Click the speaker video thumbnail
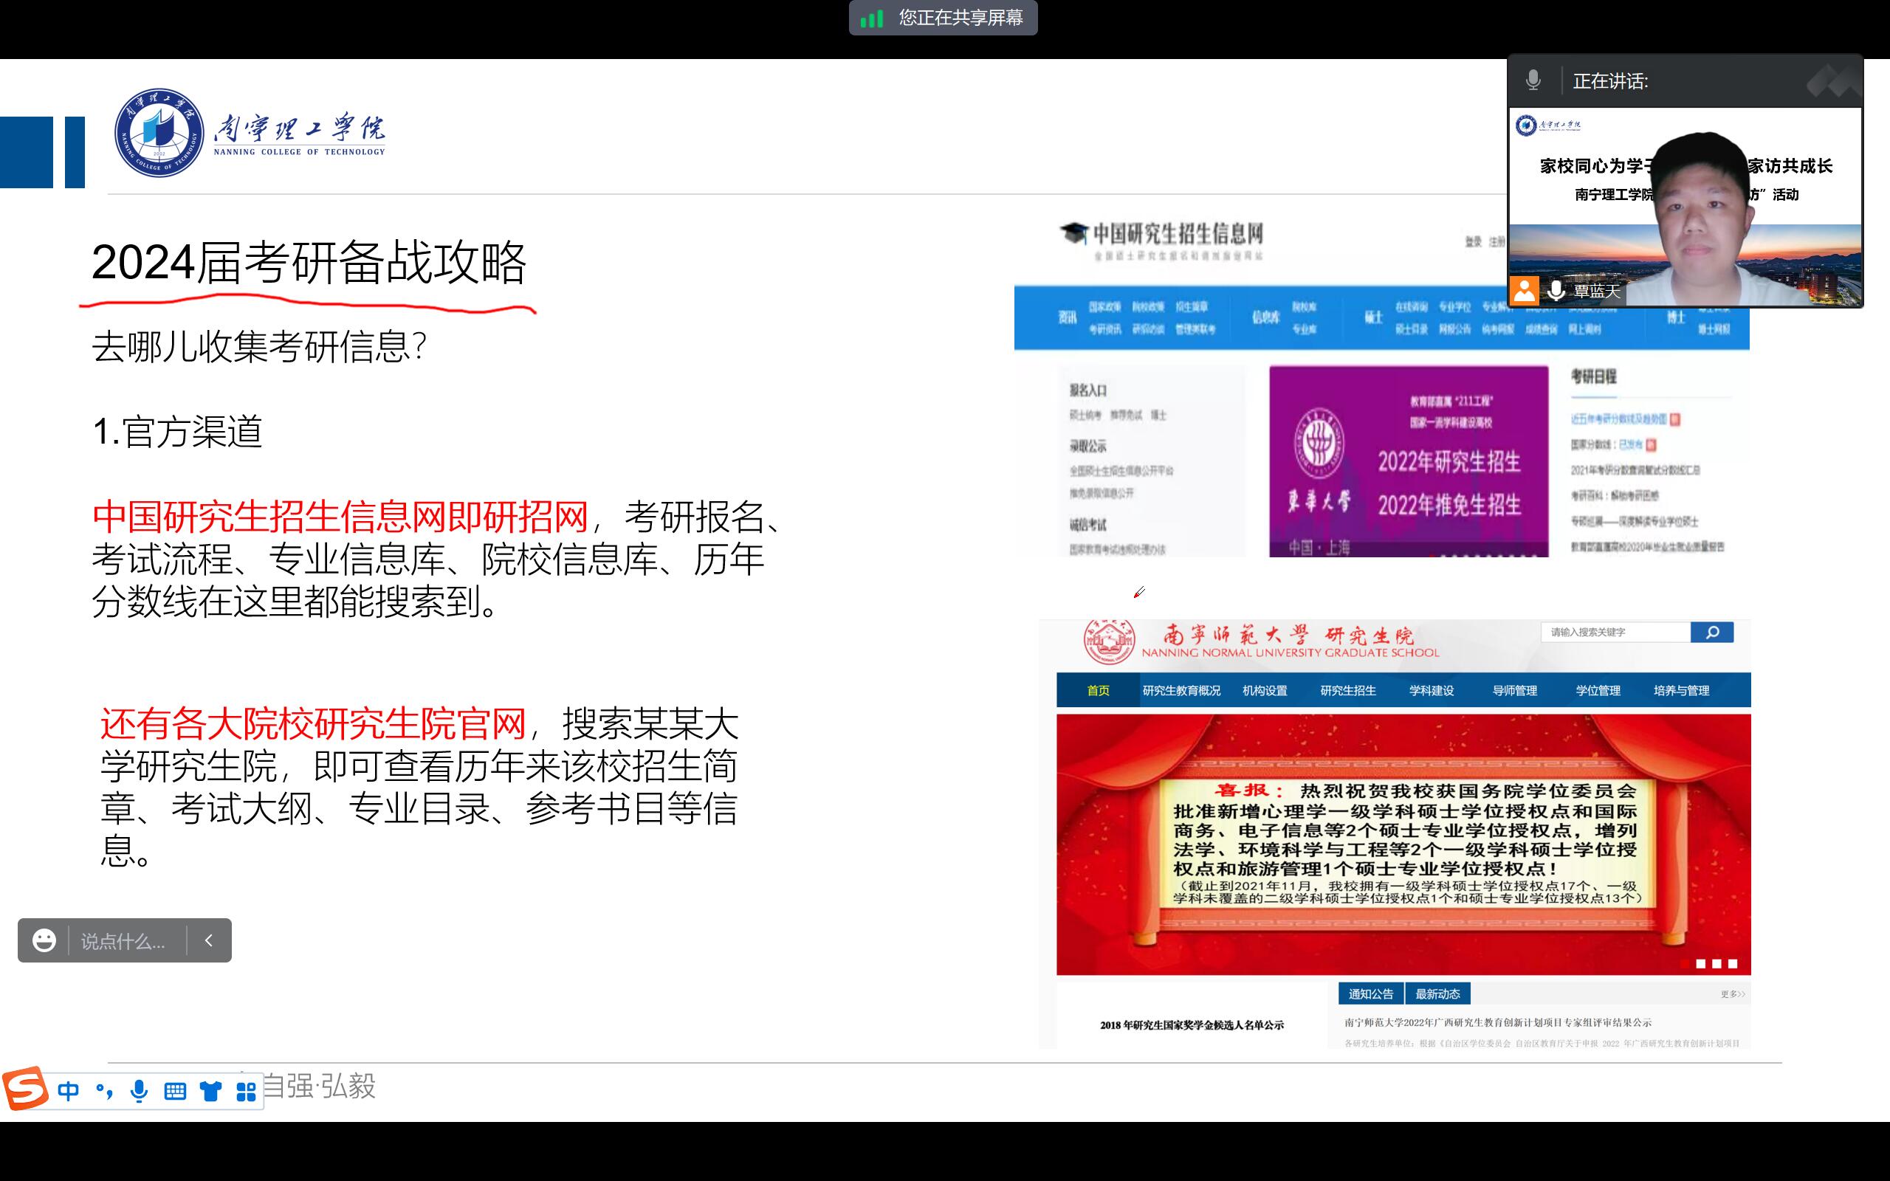Screen dimensions: 1890x1181 pos(1685,207)
